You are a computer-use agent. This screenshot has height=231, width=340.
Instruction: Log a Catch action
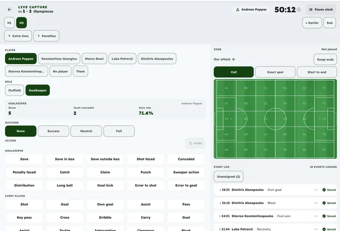65,172
